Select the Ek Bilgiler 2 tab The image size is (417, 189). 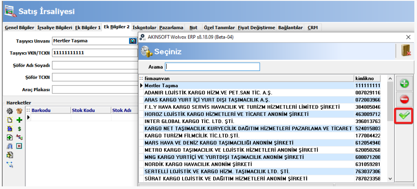117,27
